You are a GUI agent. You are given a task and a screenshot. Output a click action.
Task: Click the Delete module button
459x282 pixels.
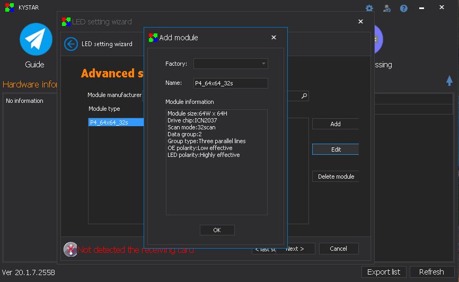[335, 177]
